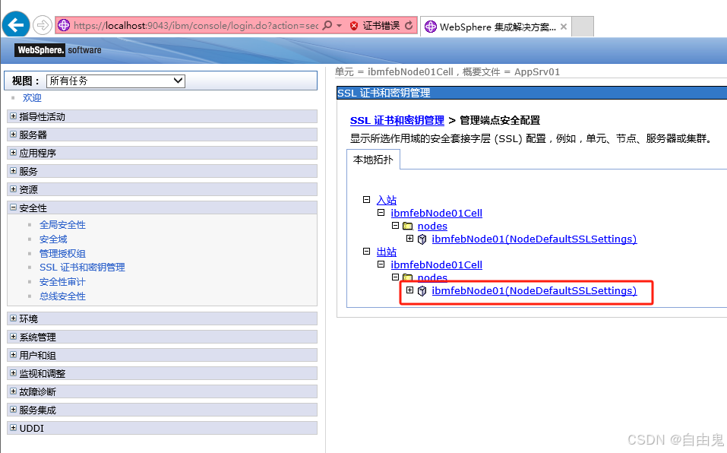This screenshot has height=453, width=727.
Task: Click the ibmfebNode01Cell link under 入站
Action: coord(436,214)
